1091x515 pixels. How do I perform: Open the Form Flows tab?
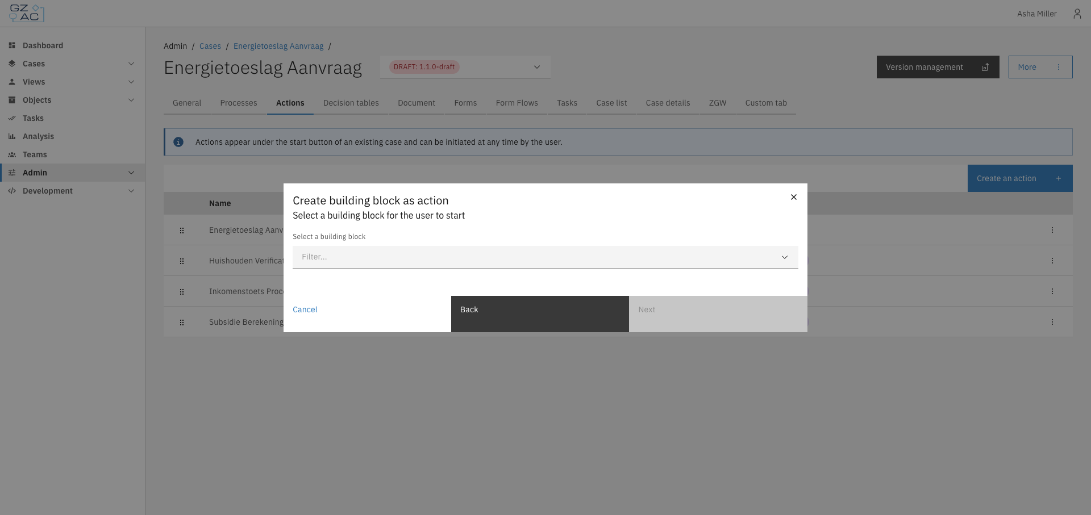tap(517, 103)
